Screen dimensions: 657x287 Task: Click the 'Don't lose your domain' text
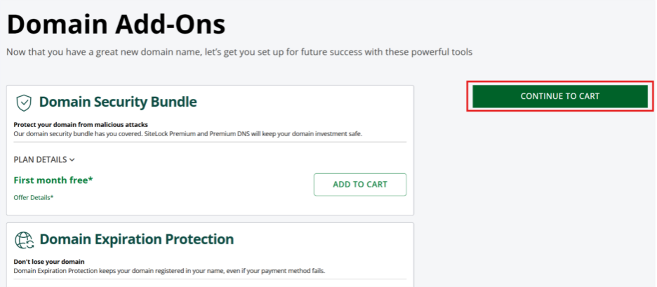[x=46, y=262]
